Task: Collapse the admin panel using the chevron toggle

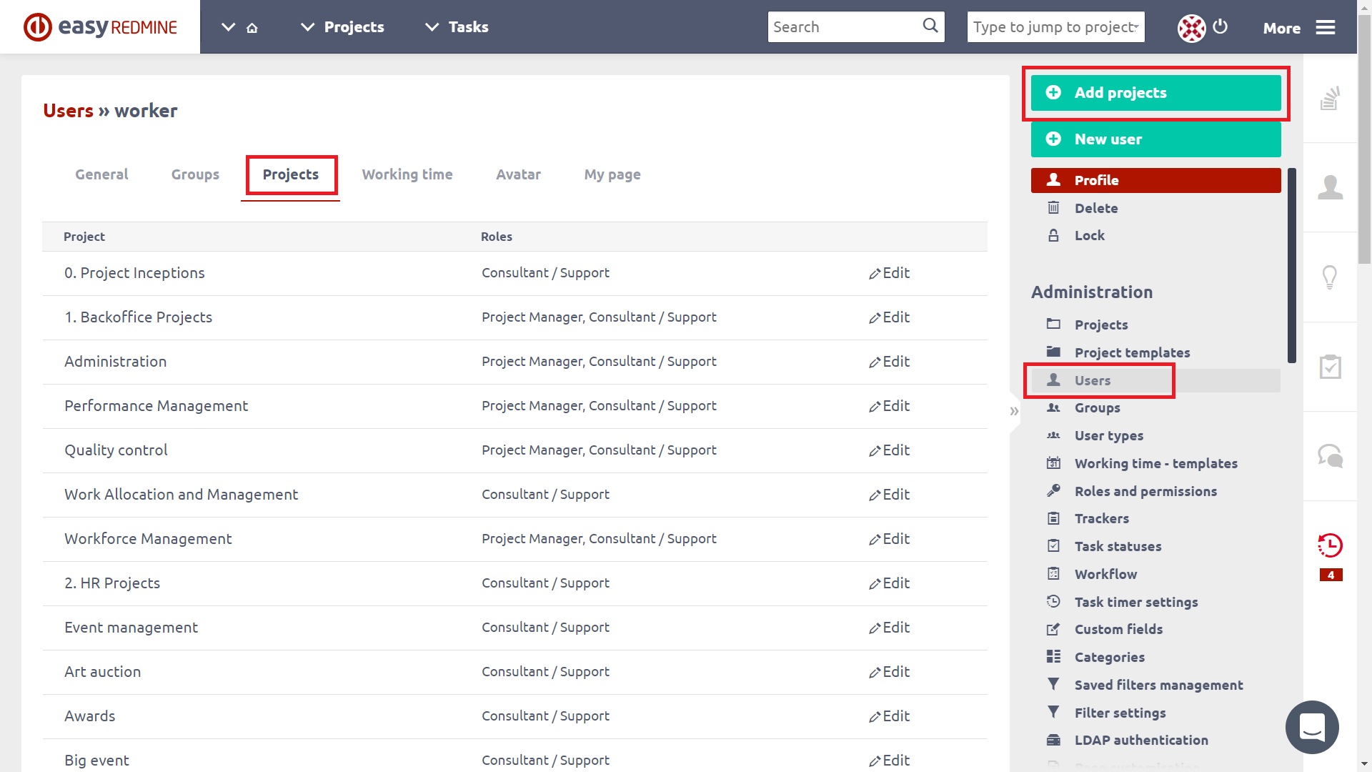Action: 1014,411
